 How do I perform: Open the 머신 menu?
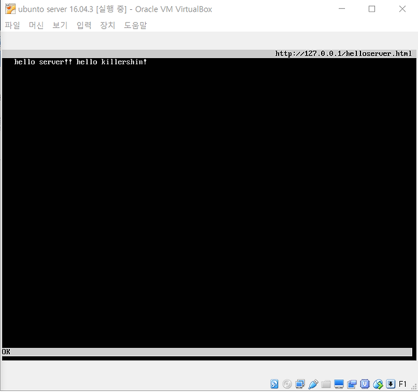point(36,25)
